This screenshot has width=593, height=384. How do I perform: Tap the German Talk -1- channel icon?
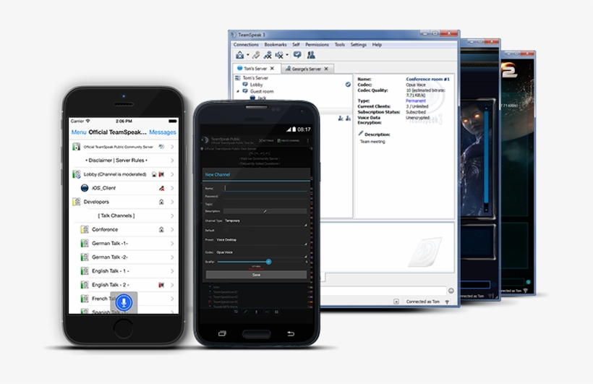(85, 244)
